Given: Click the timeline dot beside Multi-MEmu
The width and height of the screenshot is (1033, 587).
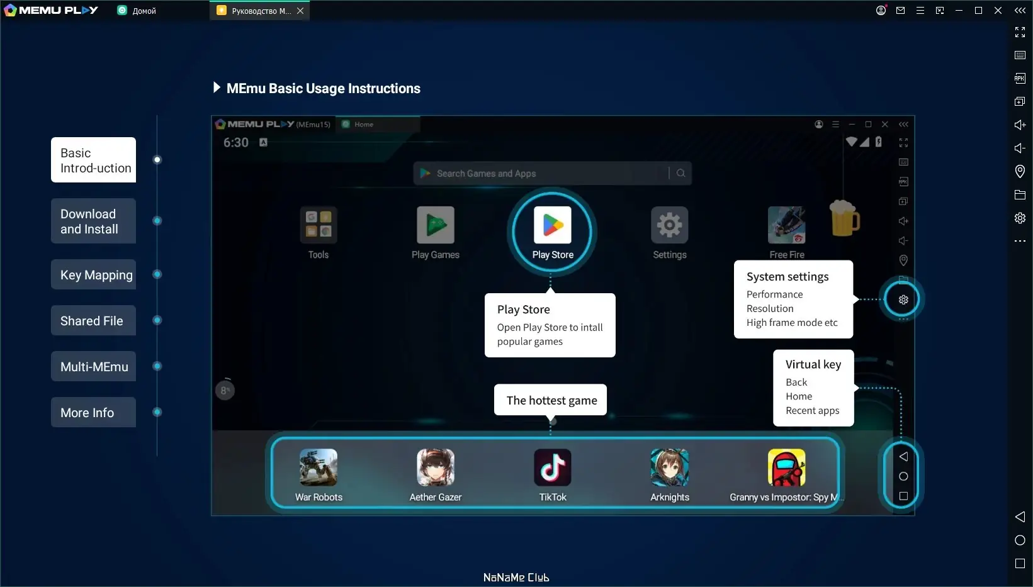Looking at the screenshot, I should pyautogui.click(x=157, y=366).
